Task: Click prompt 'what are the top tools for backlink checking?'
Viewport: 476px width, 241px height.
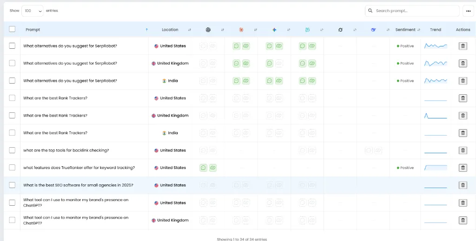Action: coord(66,150)
